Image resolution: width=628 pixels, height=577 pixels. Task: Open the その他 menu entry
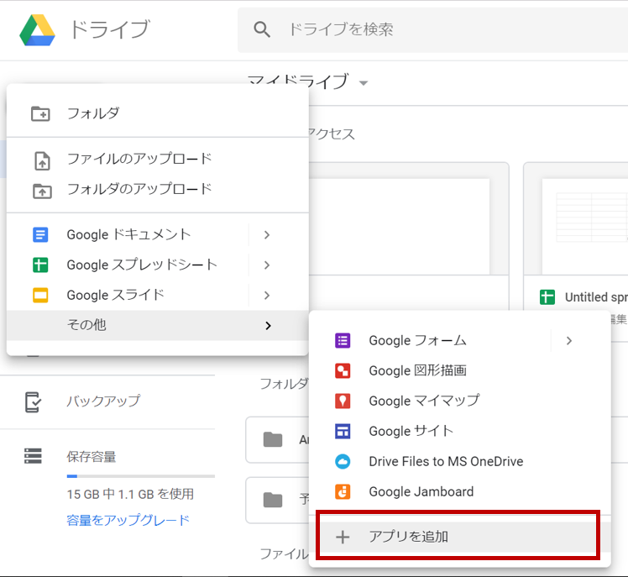(158, 325)
